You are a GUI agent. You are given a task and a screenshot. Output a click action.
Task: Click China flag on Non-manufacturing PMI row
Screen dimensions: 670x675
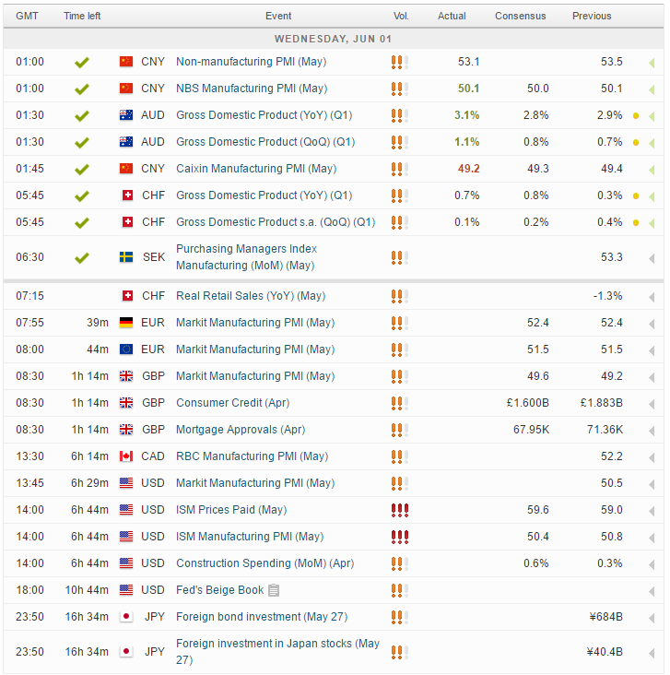[x=126, y=62]
